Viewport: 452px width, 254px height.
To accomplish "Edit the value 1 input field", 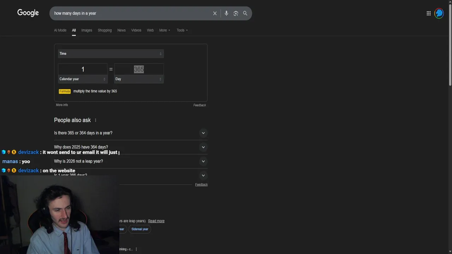I will point(83,69).
